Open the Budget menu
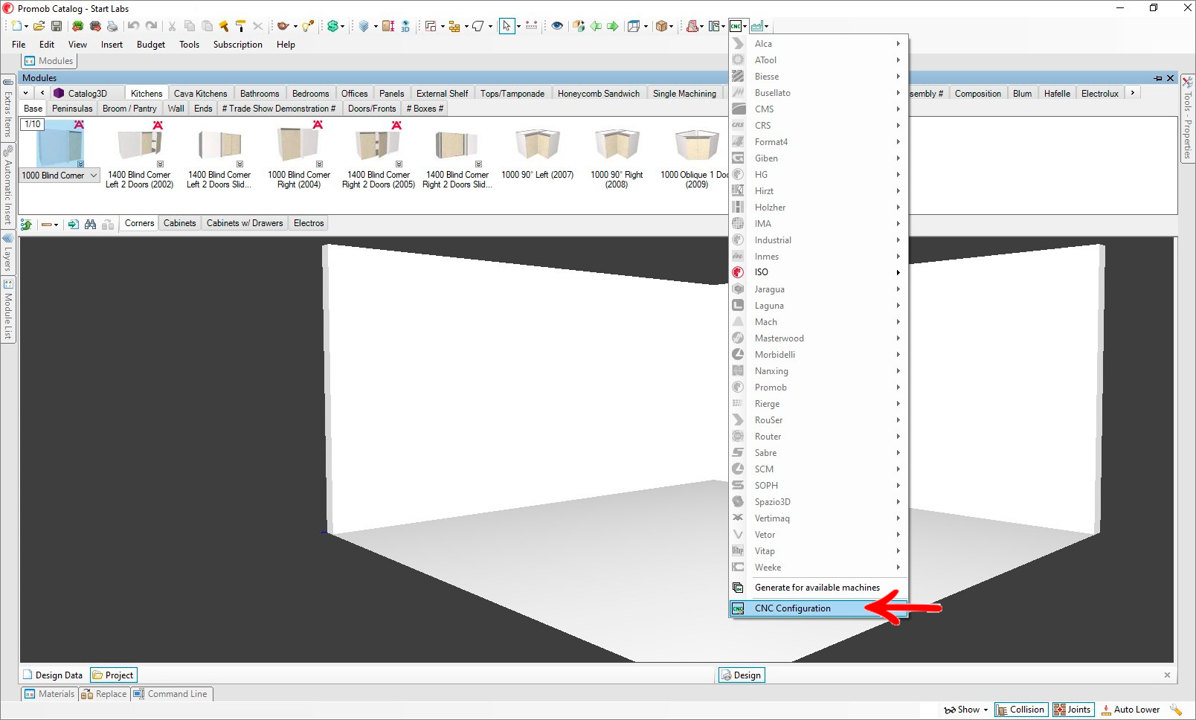 [151, 45]
